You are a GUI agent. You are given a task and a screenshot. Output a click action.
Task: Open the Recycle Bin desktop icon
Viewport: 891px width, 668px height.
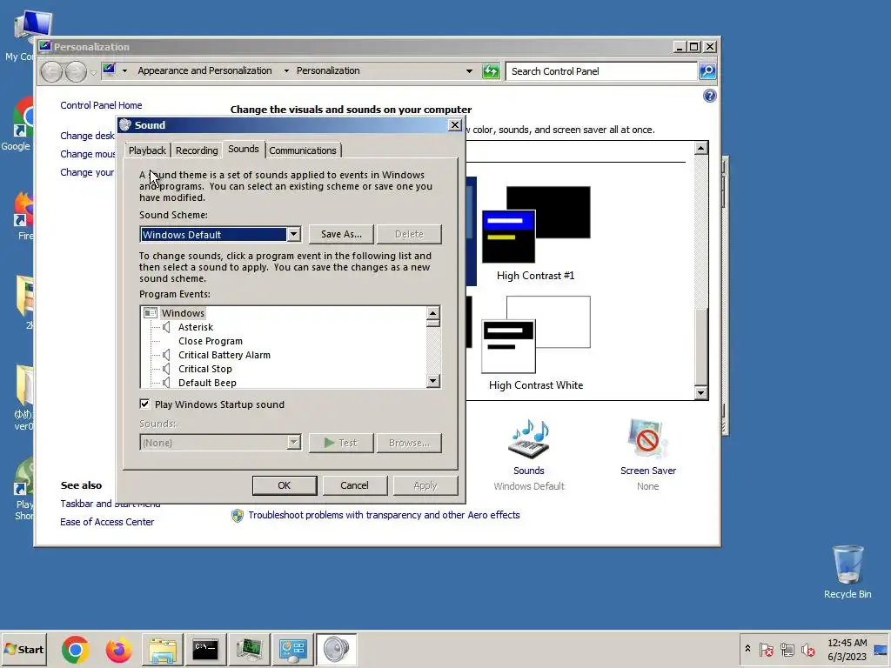847,572
